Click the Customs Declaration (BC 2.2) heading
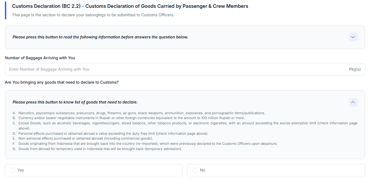Viewport: 369px width, 178px height. (x=130, y=6)
